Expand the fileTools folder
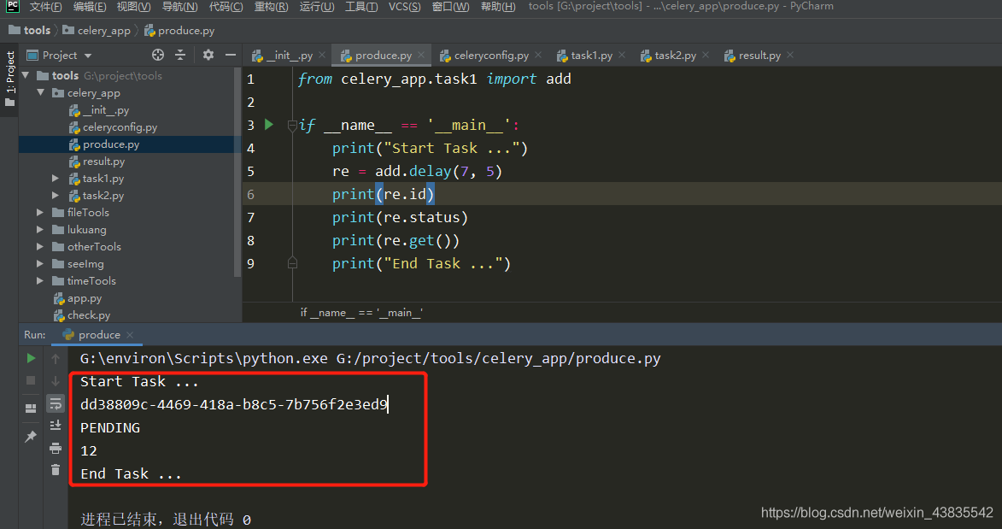Image resolution: width=1002 pixels, height=529 pixels. coord(40,212)
